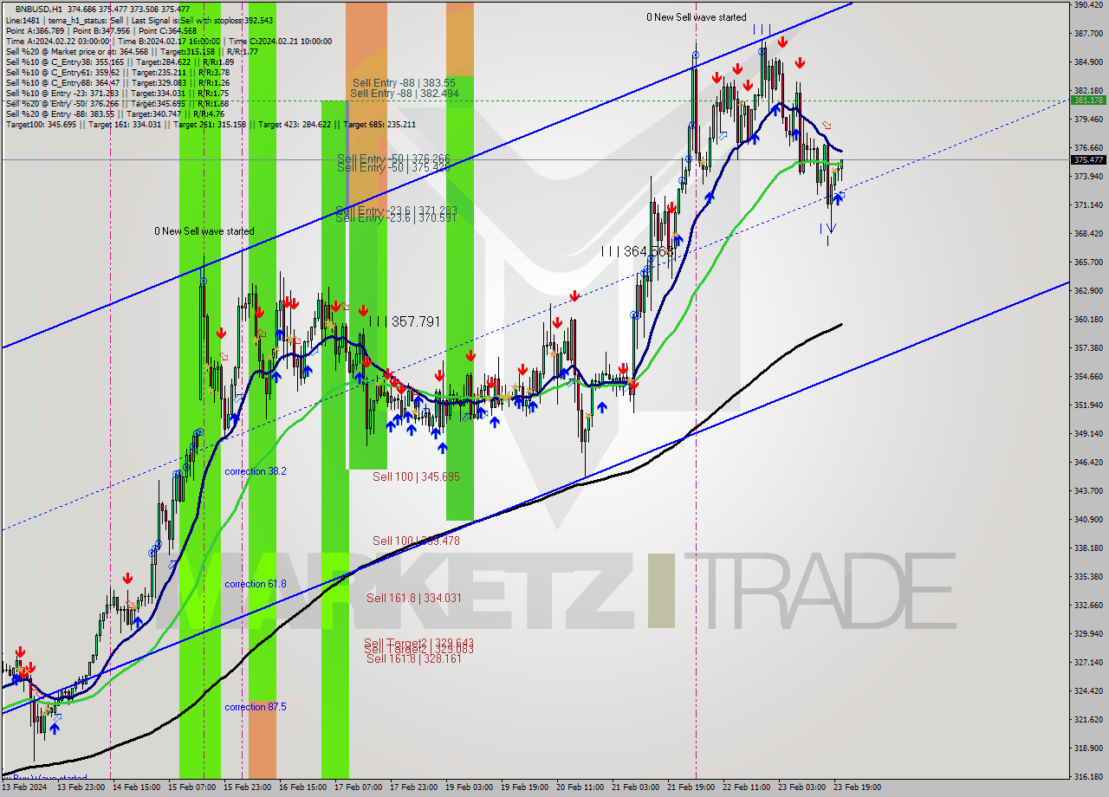Click the 'Sell %10 @ Entry -23: 371.283' line
The image size is (1109, 797).
[x=118, y=93]
